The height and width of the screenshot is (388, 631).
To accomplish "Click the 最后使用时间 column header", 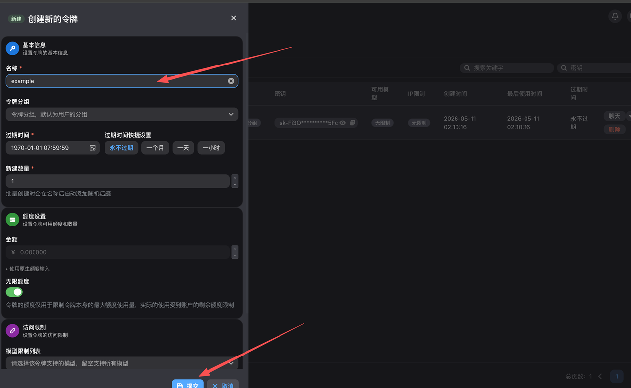I will (525, 94).
